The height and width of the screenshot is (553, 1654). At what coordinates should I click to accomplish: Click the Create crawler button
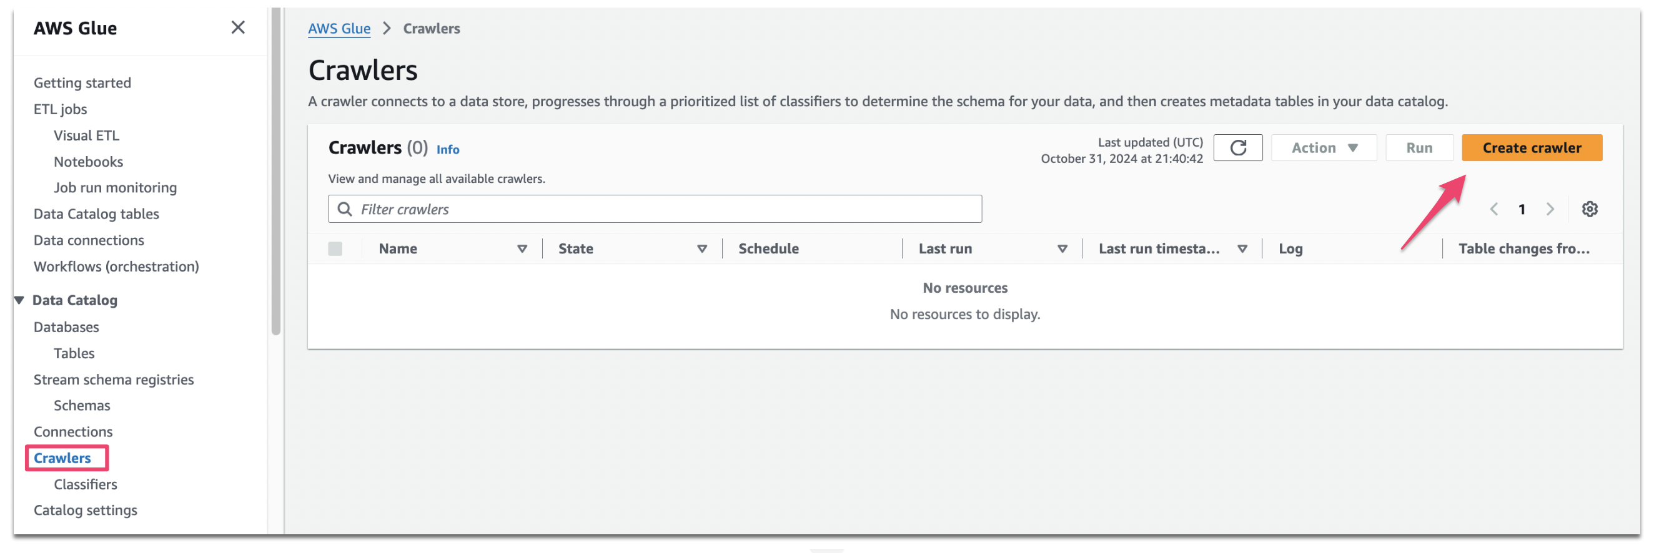click(1532, 147)
